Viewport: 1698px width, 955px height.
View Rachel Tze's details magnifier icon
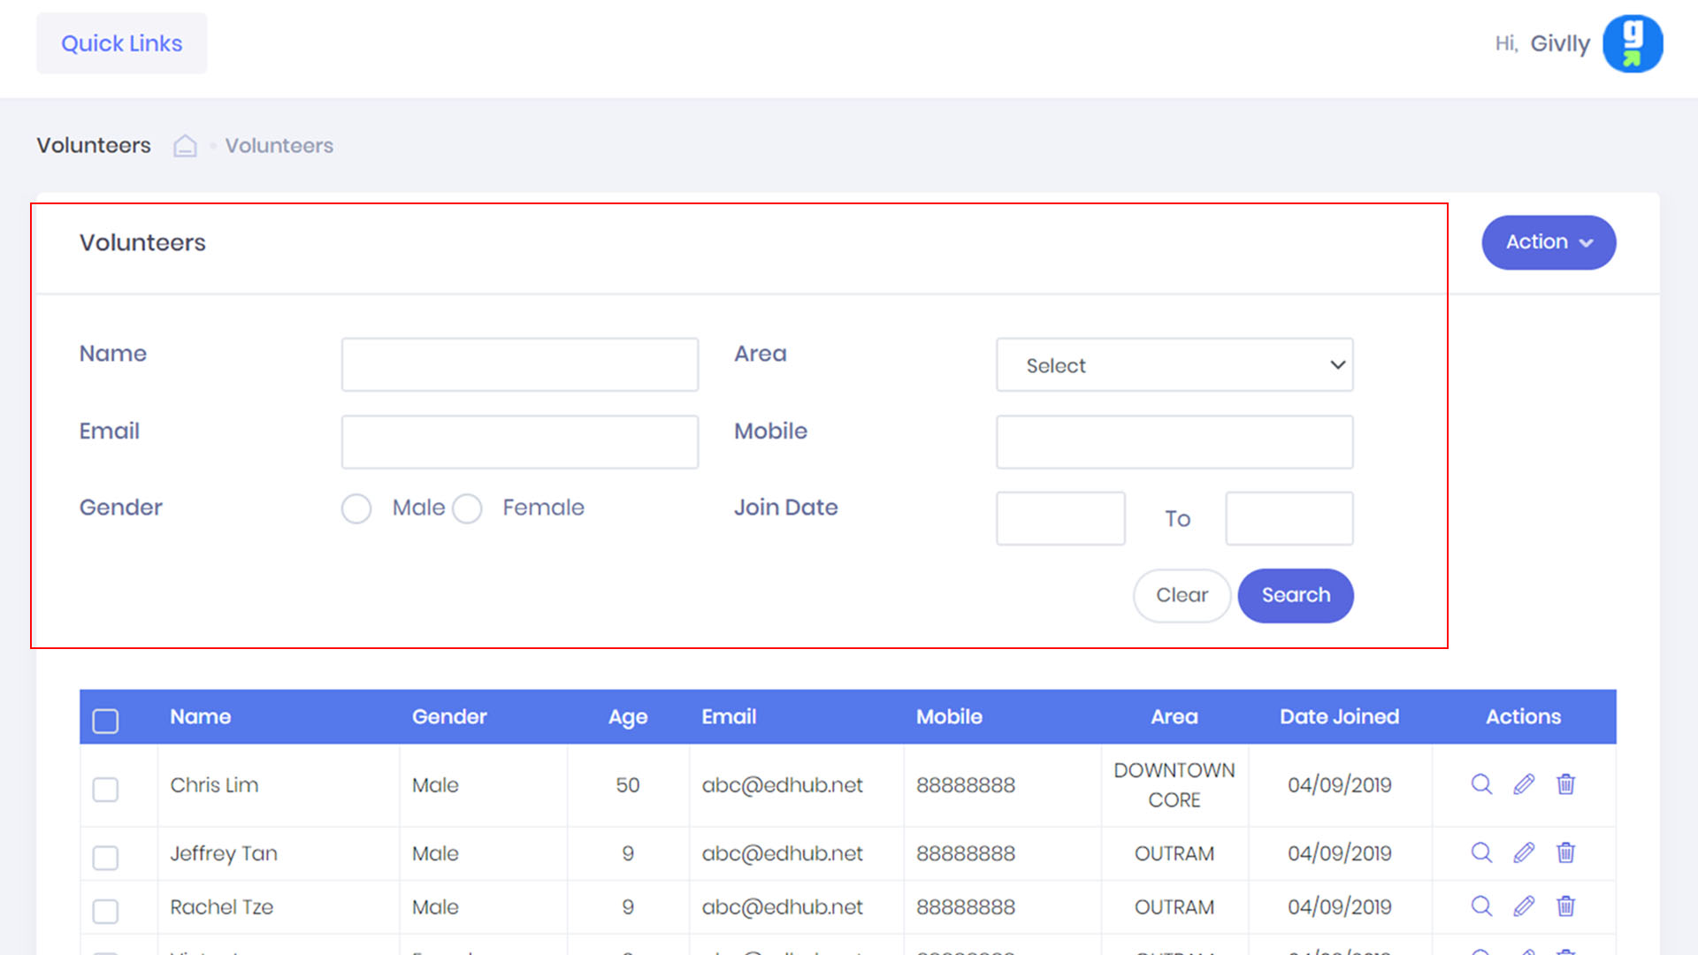click(x=1481, y=906)
